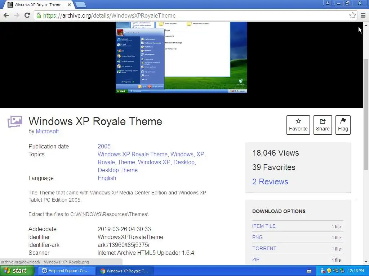Download the TORRENT option

(264, 248)
